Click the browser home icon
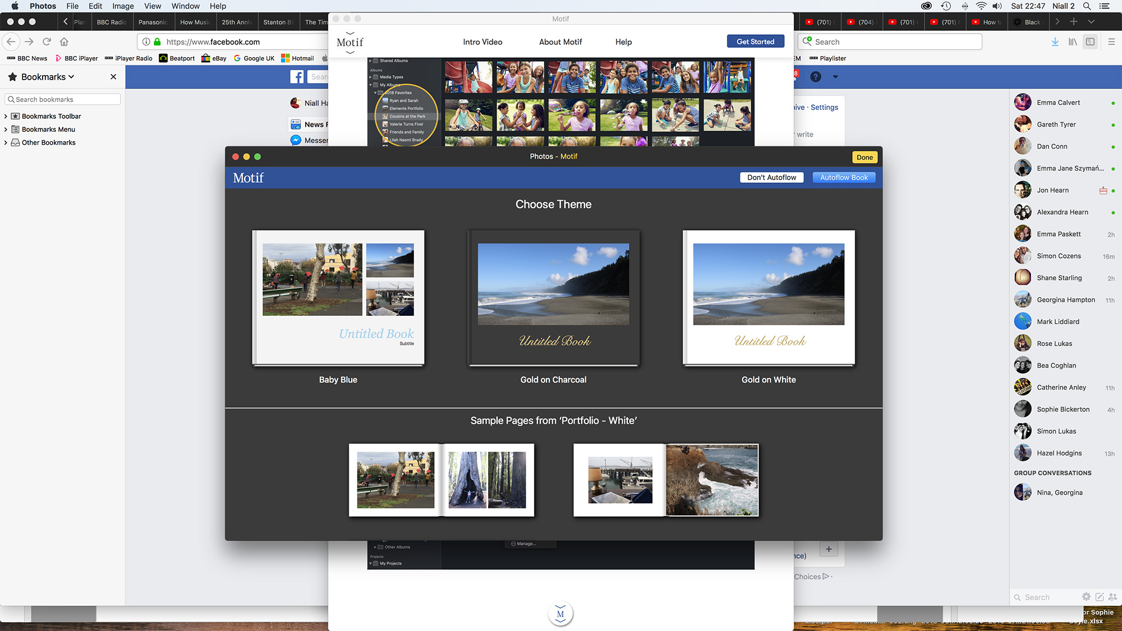The width and height of the screenshot is (1122, 631). 64,42
